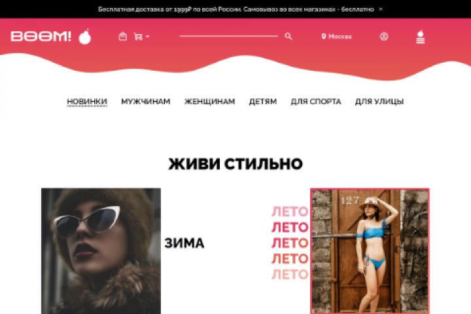Focus the search input line
The height and width of the screenshot is (314, 471).
pos(228,36)
